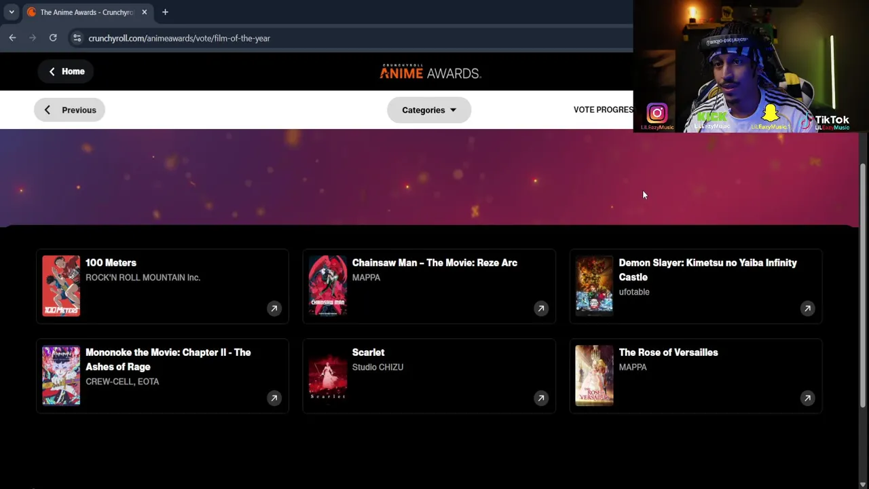The height and width of the screenshot is (489, 869).
Task: Click 'CREW-CELL, EOTA' studio text
Action: click(122, 382)
